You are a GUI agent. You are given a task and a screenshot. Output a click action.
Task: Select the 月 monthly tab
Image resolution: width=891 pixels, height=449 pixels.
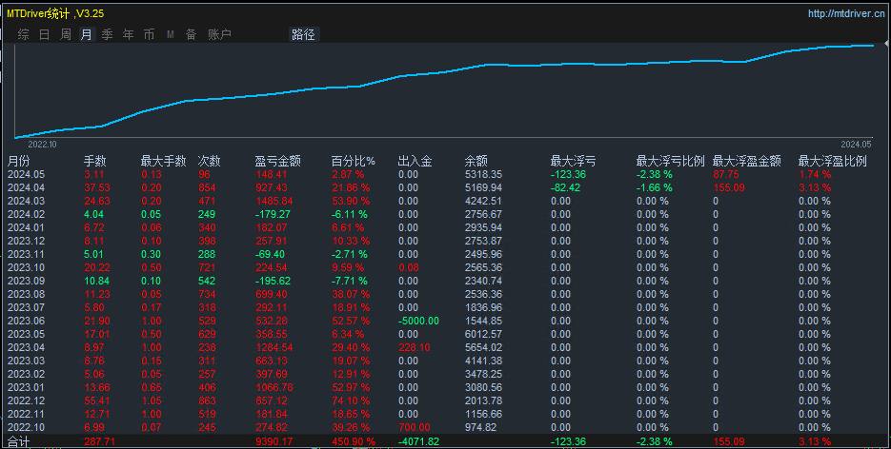[x=86, y=34]
